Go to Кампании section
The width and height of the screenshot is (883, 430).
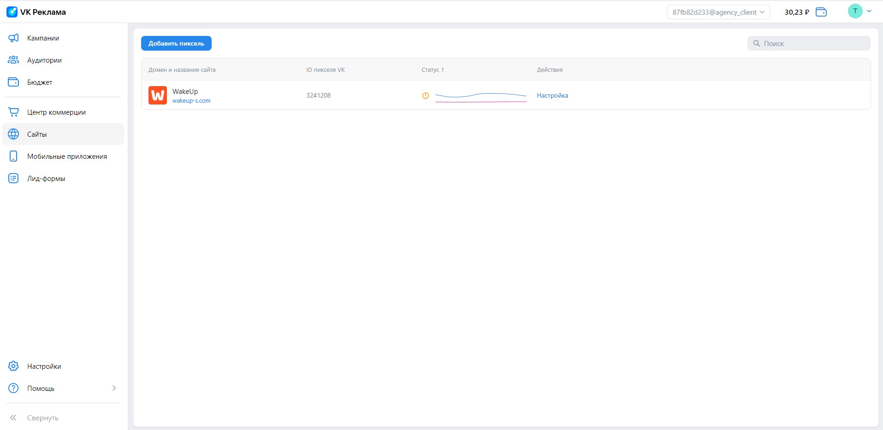click(x=43, y=38)
